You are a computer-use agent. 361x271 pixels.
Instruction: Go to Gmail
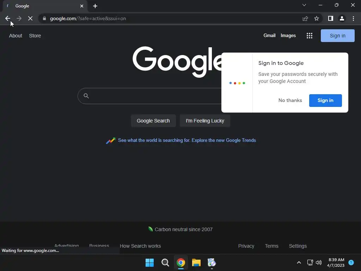pyautogui.click(x=269, y=36)
